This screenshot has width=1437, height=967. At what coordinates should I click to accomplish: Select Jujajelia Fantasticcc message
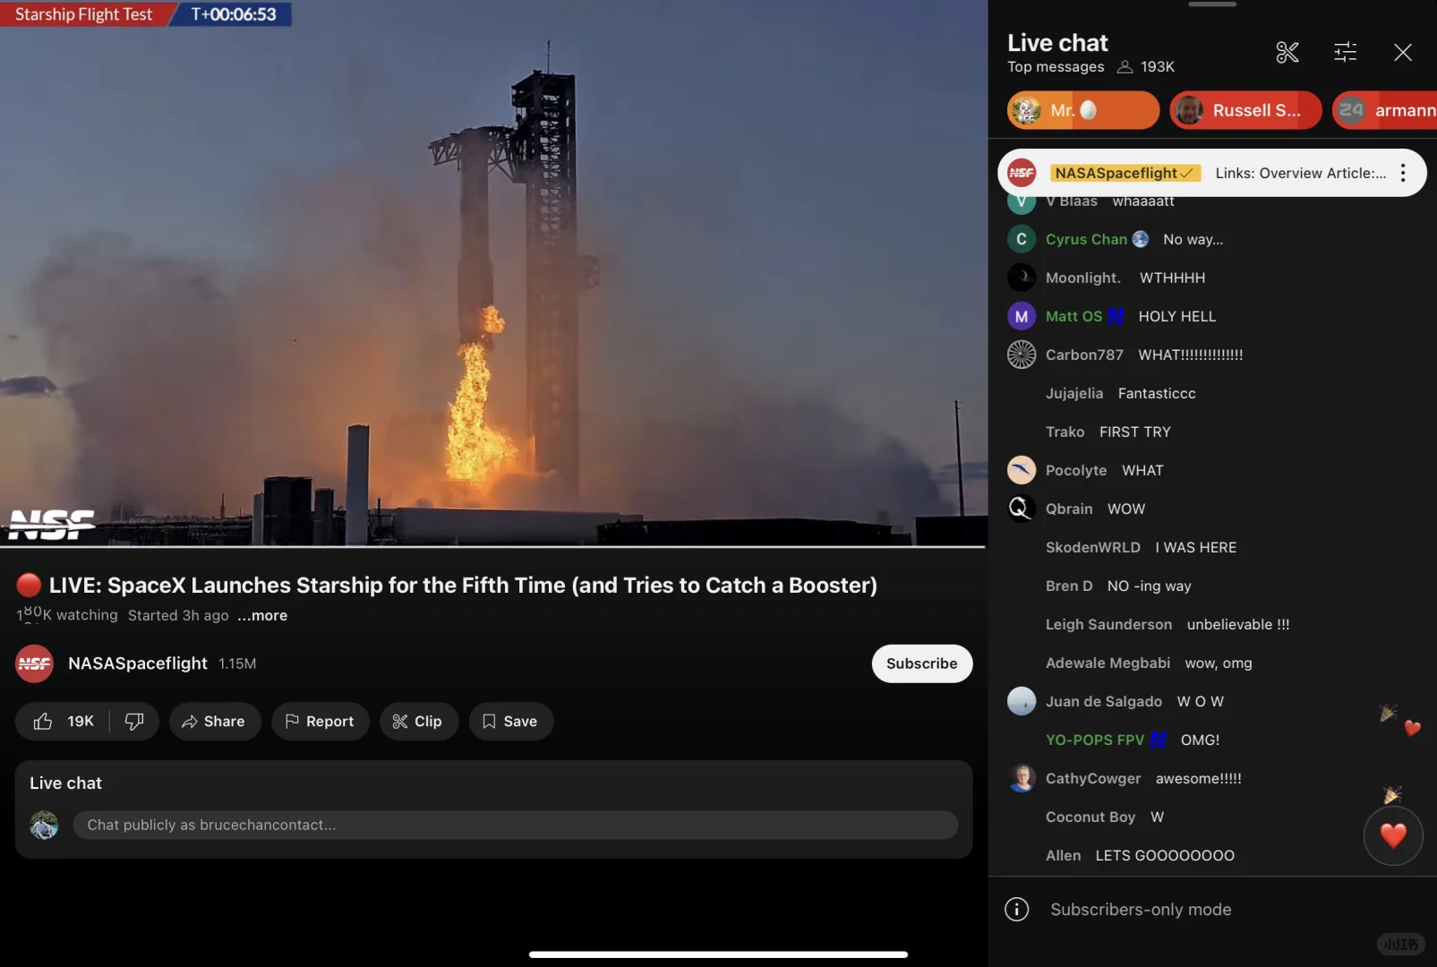1120,393
